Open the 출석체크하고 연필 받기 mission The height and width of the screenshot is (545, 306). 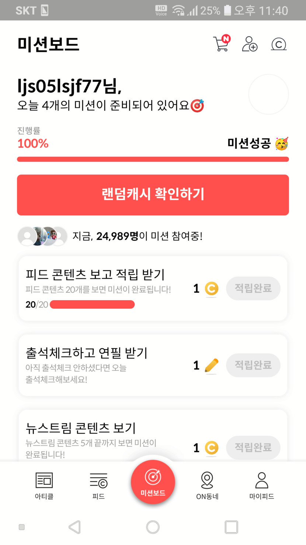coord(87,353)
